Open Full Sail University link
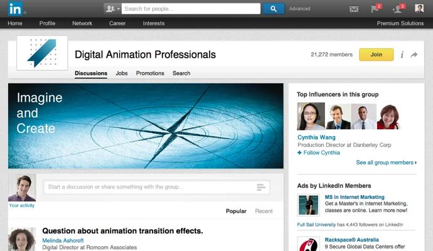The image size is (433, 251). coord(316,225)
